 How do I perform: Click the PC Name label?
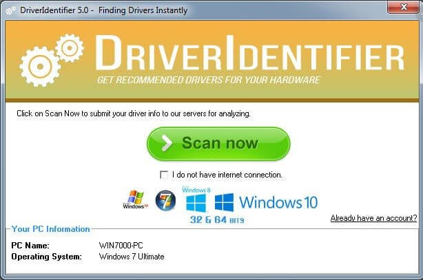30,246
